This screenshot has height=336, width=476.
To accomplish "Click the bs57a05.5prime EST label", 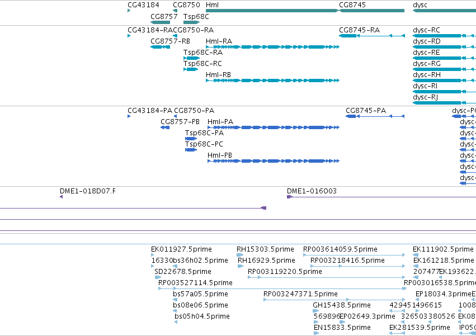I will coord(200,295).
